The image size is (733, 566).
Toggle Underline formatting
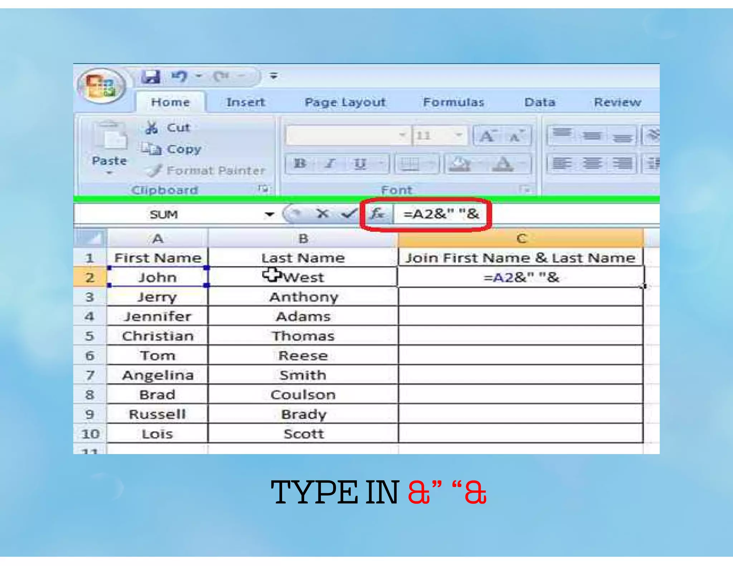(359, 164)
